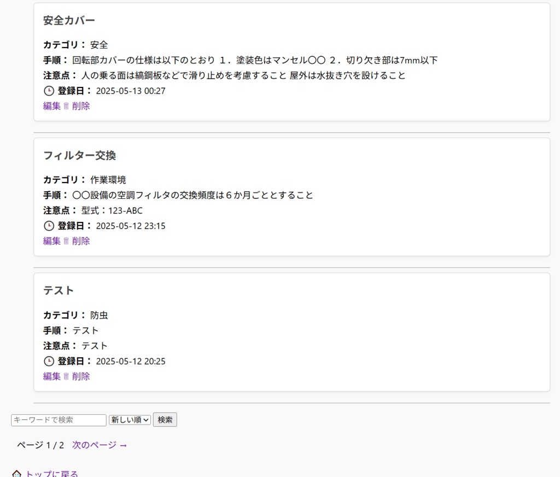Viewport: 560px width, 477px height.
Task: Edit the テスト entry via its 編集 link
Action: coord(51,376)
